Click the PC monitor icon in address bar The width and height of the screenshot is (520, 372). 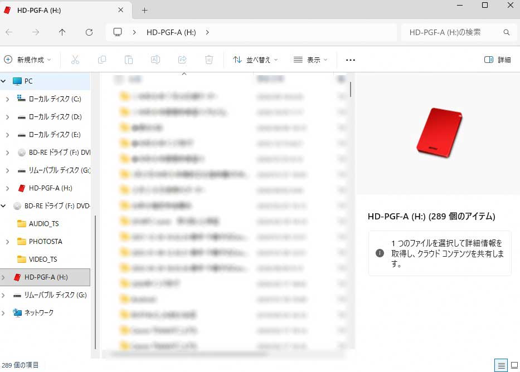[118, 32]
